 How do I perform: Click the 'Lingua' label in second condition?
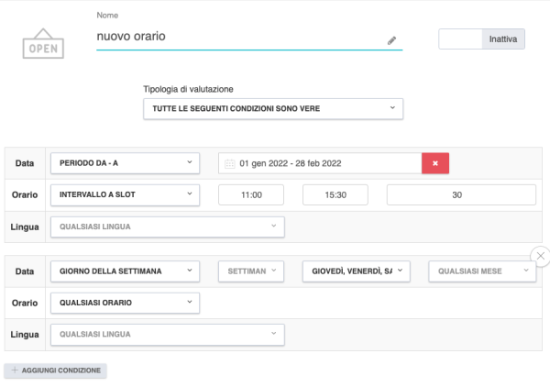[25, 335]
